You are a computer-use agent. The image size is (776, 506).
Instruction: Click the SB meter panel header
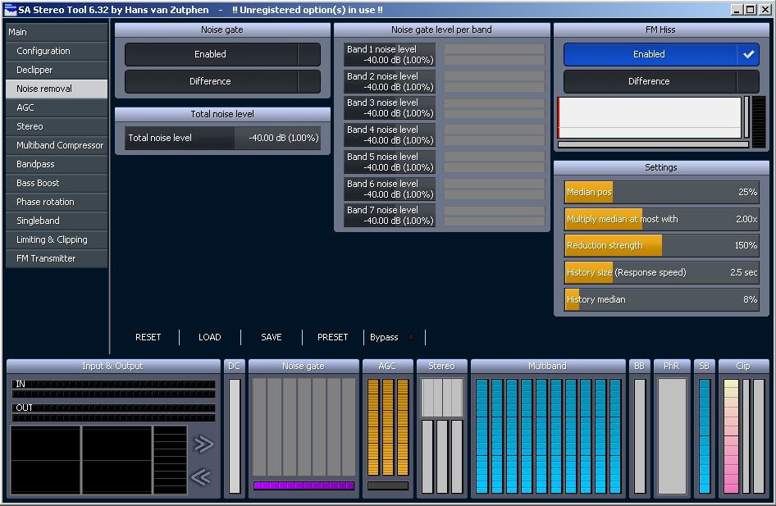point(704,366)
